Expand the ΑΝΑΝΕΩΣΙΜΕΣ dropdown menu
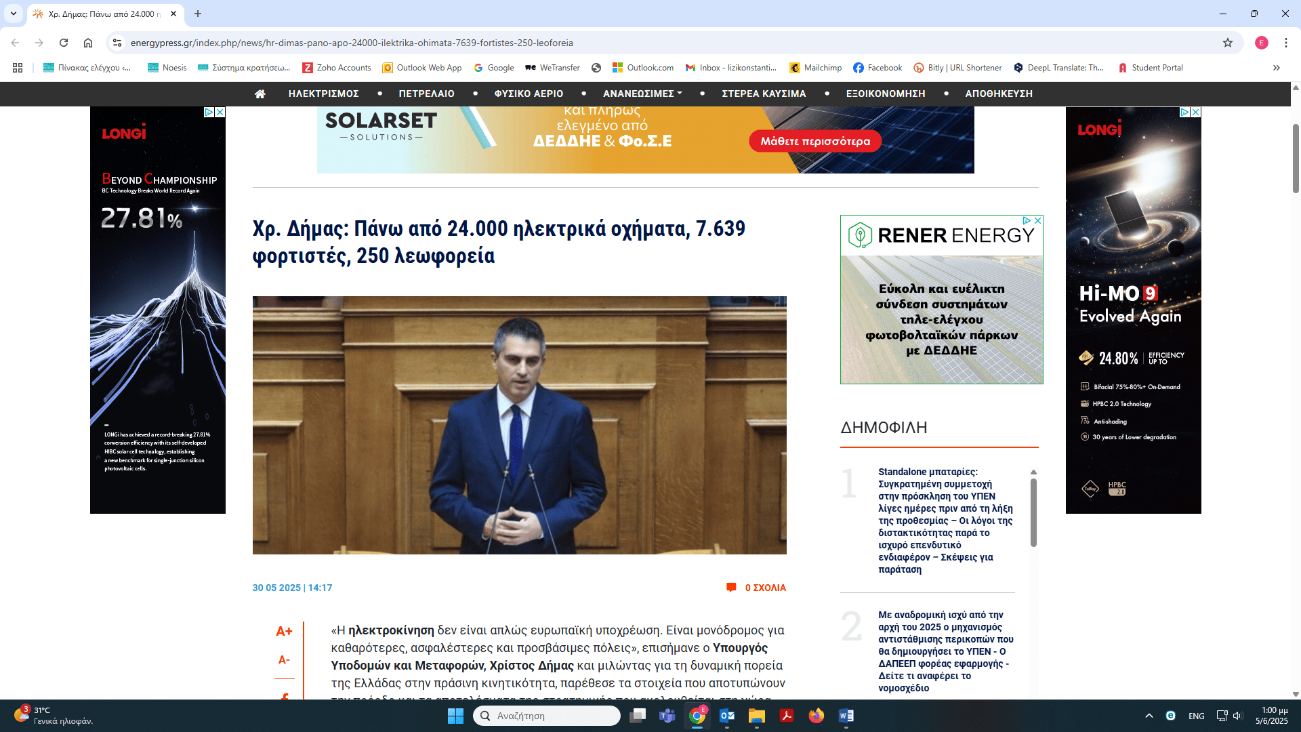The width and height of the screenshot is (1301, 732). [642, 94]
